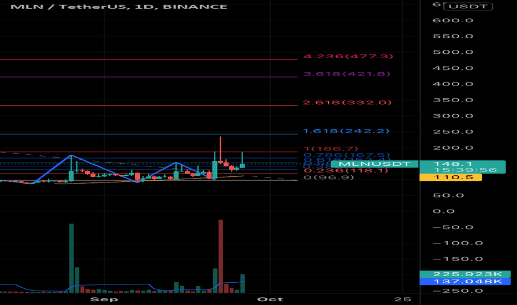Click the −50.0 price axis label
The height and width of the screenshot is (305, 517).
(x=453, y=227)
